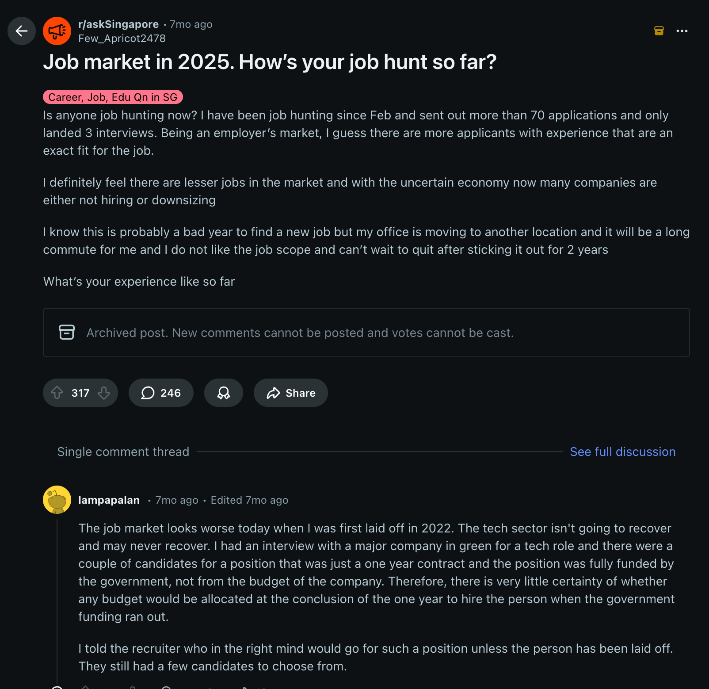Screen dimensions: 709x689
Task: Open See full discussion link
Action: tap(622, 452)
